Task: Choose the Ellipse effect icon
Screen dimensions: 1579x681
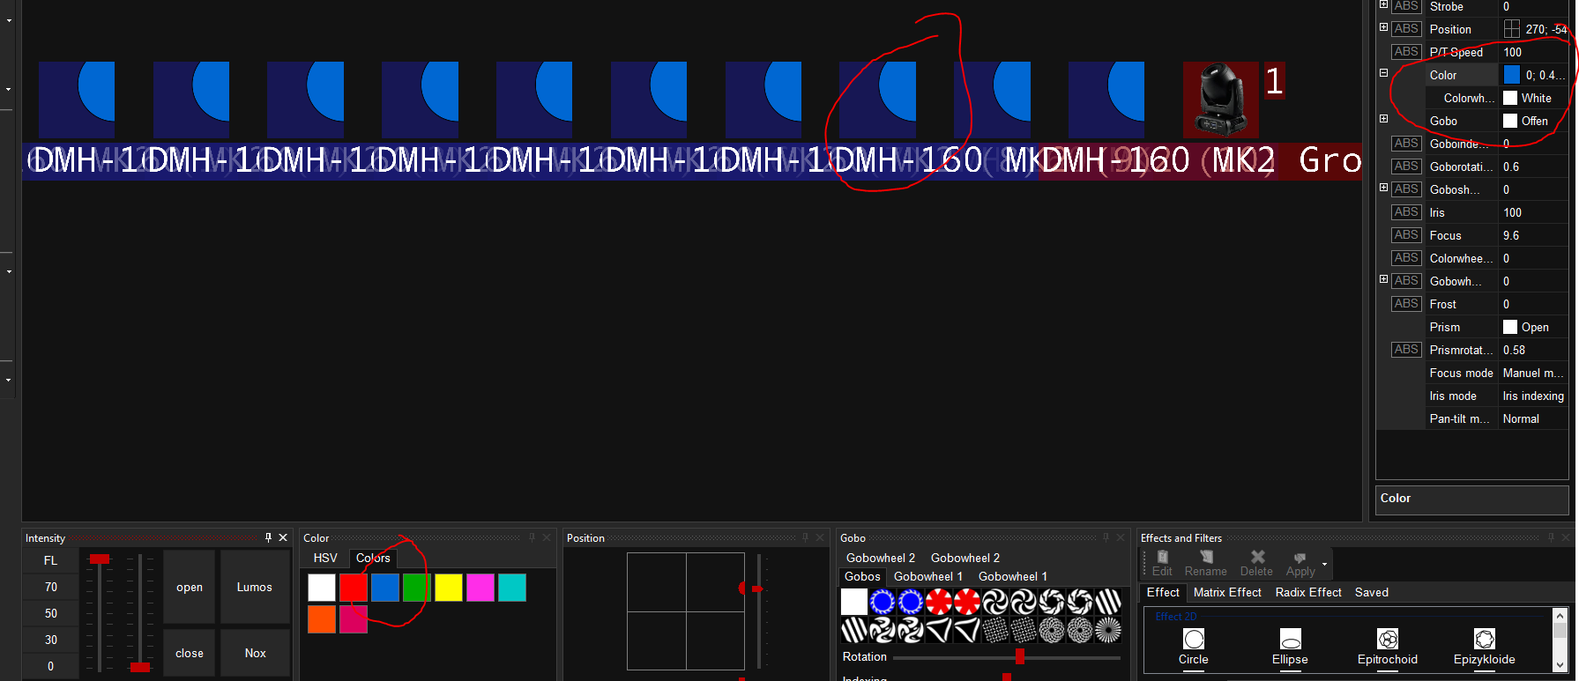Action: 1290,640
